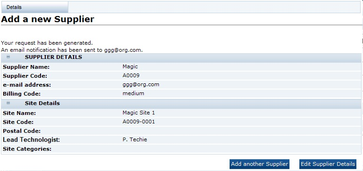Screen dimensions: 363x171
Task: Click the Supplier Code label
Action: pos(25,76)
